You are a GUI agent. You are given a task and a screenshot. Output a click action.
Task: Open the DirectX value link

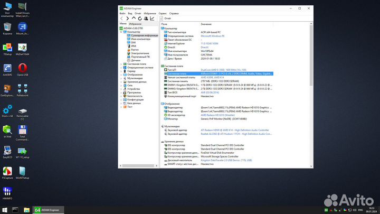coord(205,48)
